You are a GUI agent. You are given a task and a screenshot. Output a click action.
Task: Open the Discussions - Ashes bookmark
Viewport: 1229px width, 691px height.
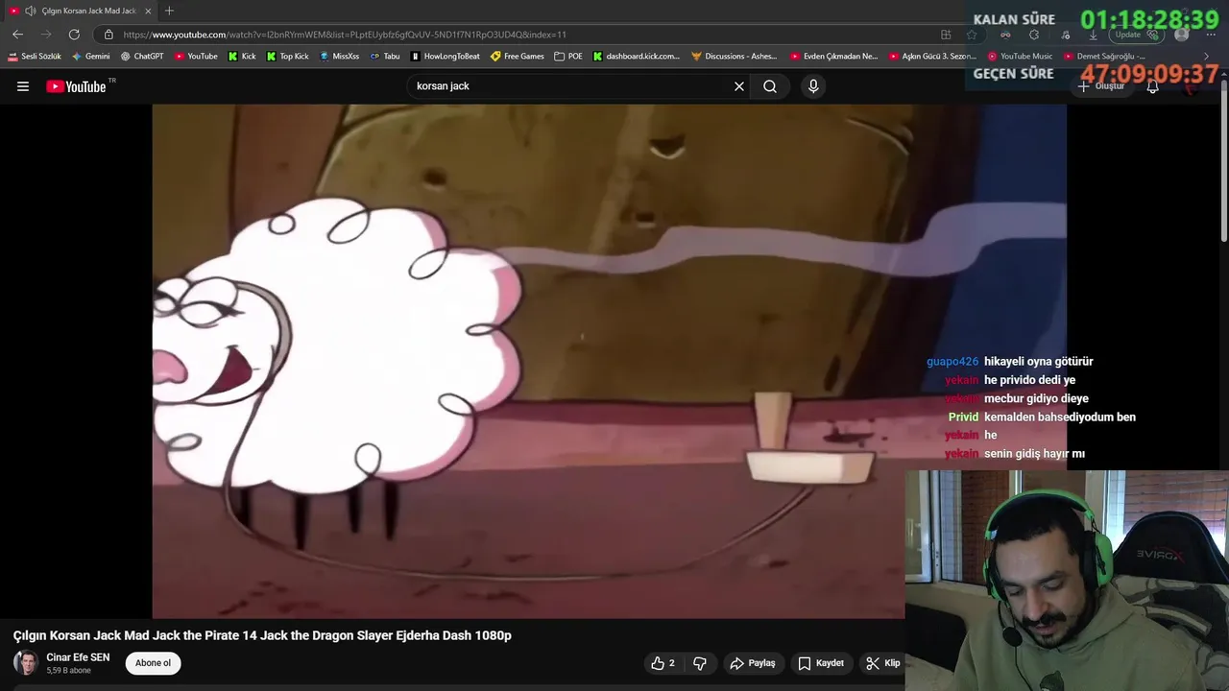pos(735,57)
